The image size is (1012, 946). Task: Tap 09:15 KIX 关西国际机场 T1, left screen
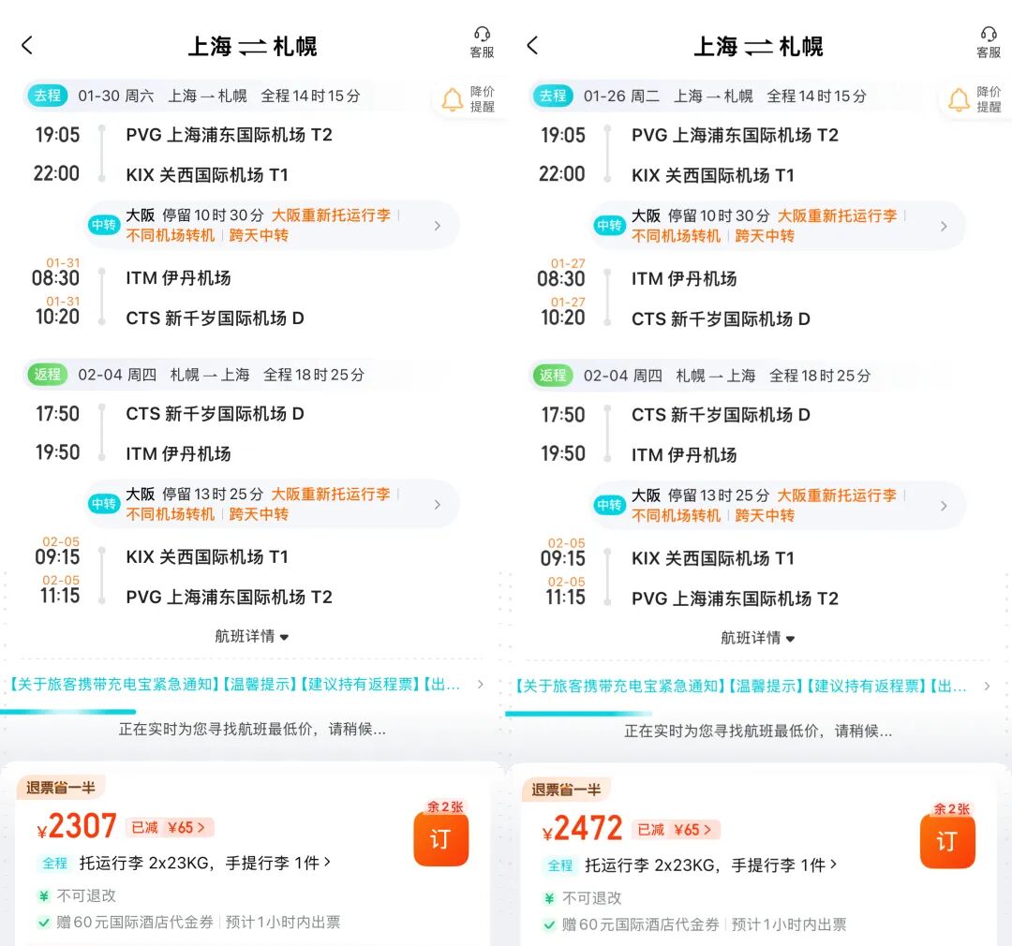pos(161,557)
